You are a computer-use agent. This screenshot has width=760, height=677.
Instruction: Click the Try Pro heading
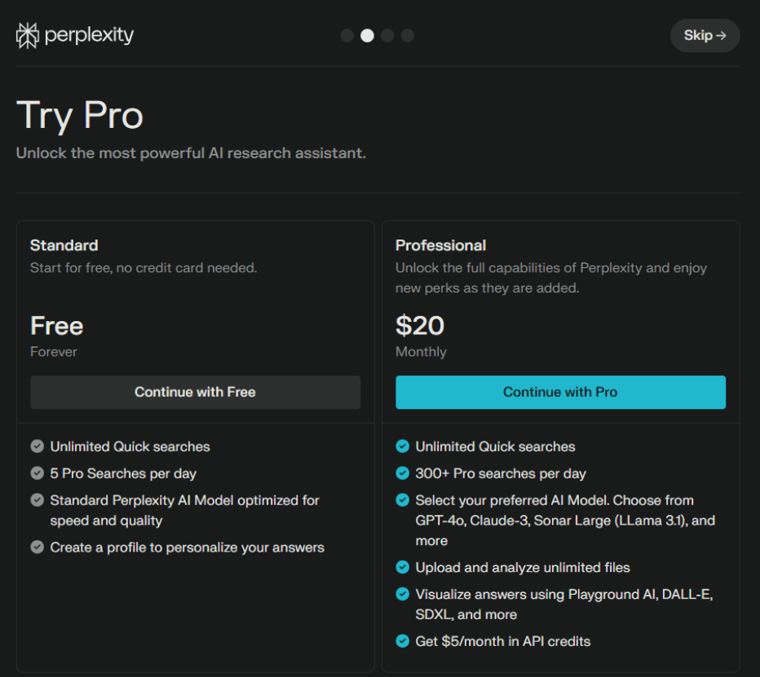(x=79, y=115)
